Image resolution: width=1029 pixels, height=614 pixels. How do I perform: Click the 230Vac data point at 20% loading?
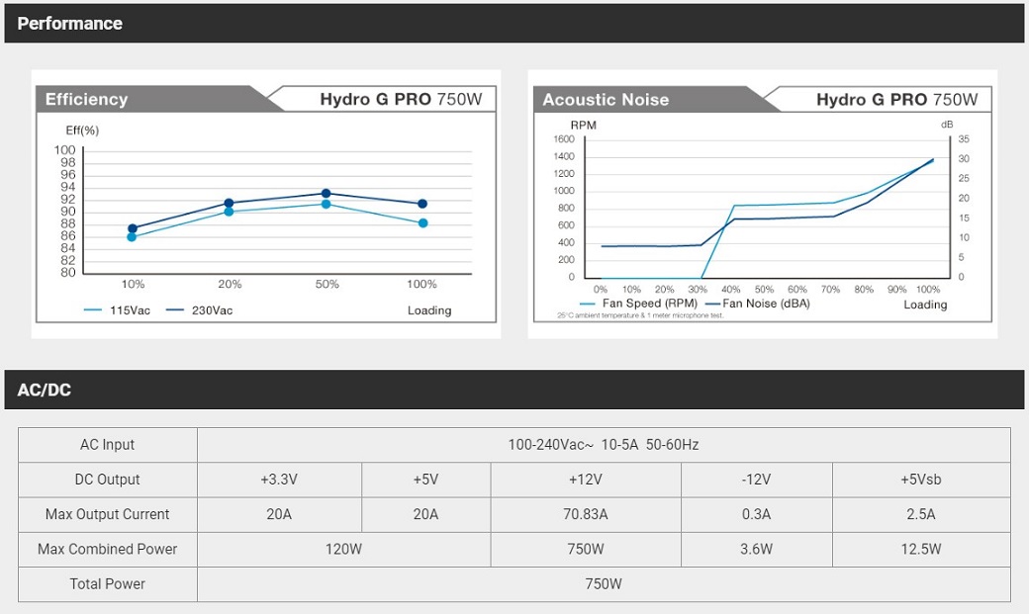pos(229,204)
